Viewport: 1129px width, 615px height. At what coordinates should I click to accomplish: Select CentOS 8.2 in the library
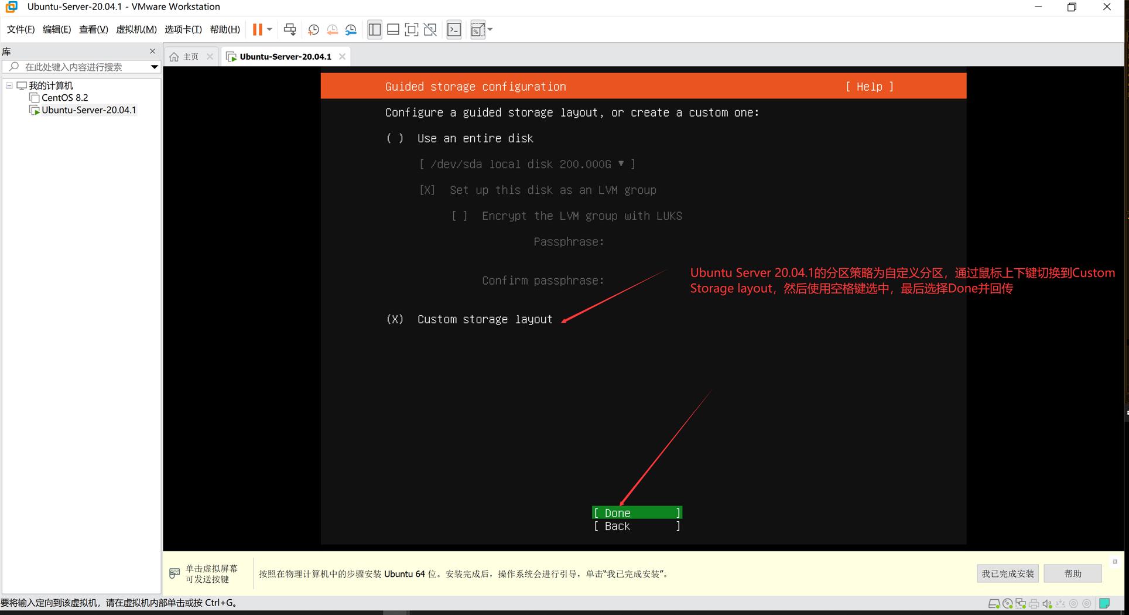tap(64, 98)
